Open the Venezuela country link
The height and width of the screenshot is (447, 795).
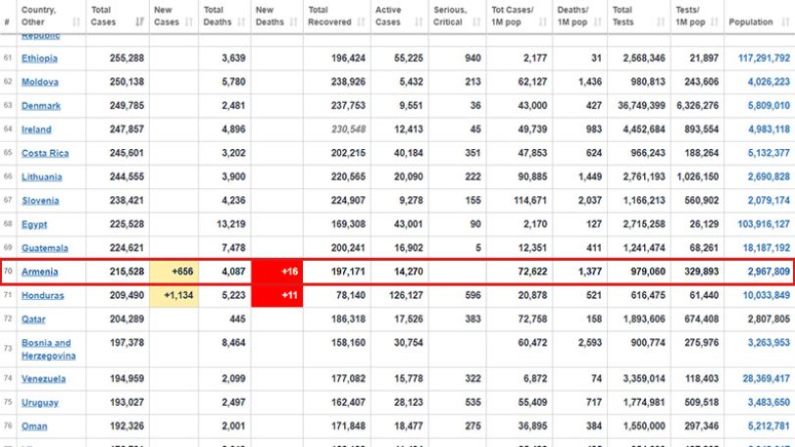(43, 378)
